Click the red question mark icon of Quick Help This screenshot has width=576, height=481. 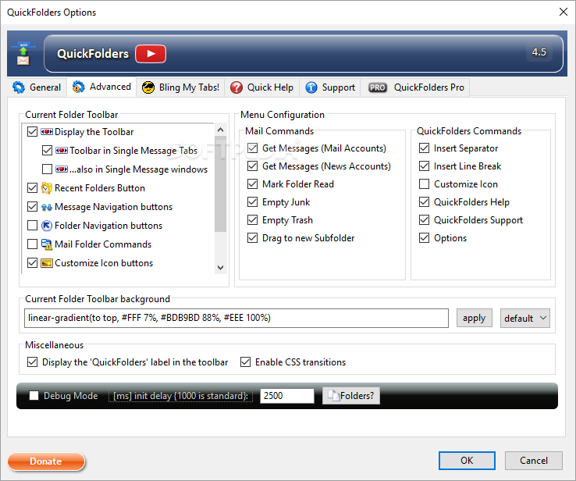coord(236,87)
